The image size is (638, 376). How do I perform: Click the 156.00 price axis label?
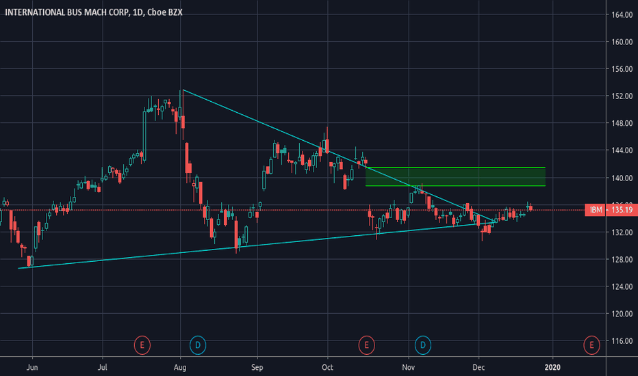[x=622, y=69]
